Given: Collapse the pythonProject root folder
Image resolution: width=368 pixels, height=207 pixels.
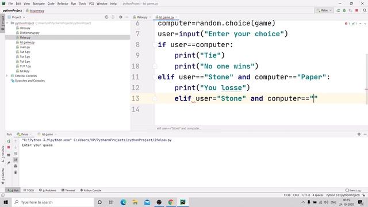Looking at the screenshot, I should pyautogui.click(x=7, y=23).
